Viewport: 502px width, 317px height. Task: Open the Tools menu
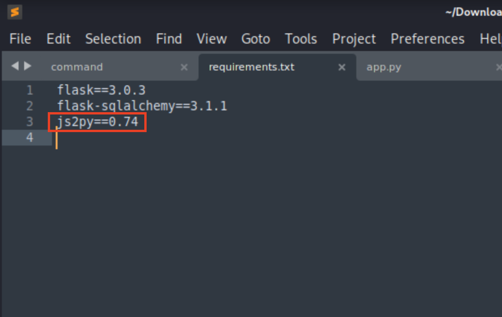[x=301, y=39]
